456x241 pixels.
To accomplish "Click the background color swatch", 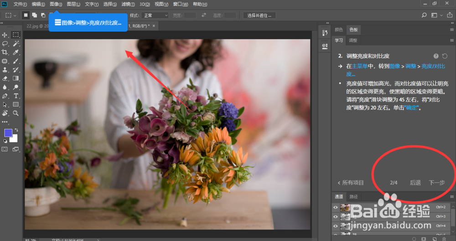I will (14, 139).
